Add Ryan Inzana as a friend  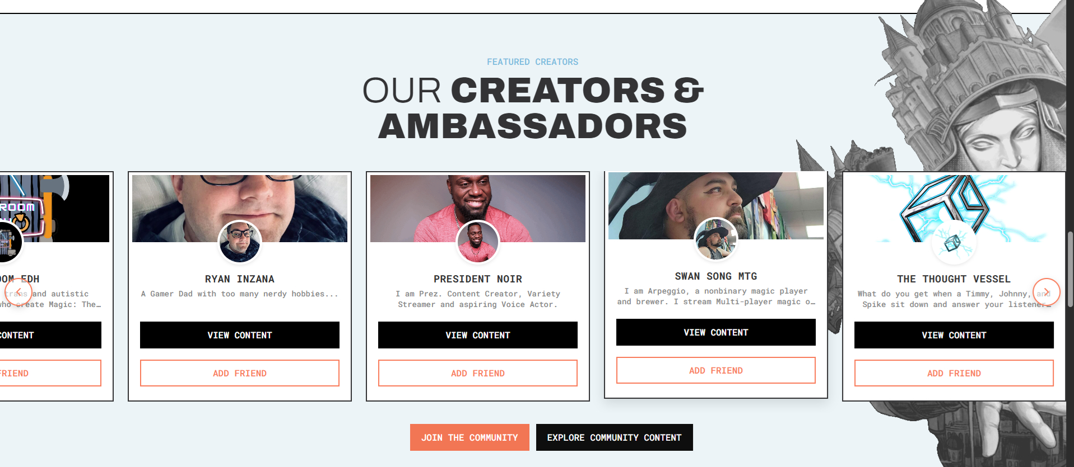[x=240, y=373]
